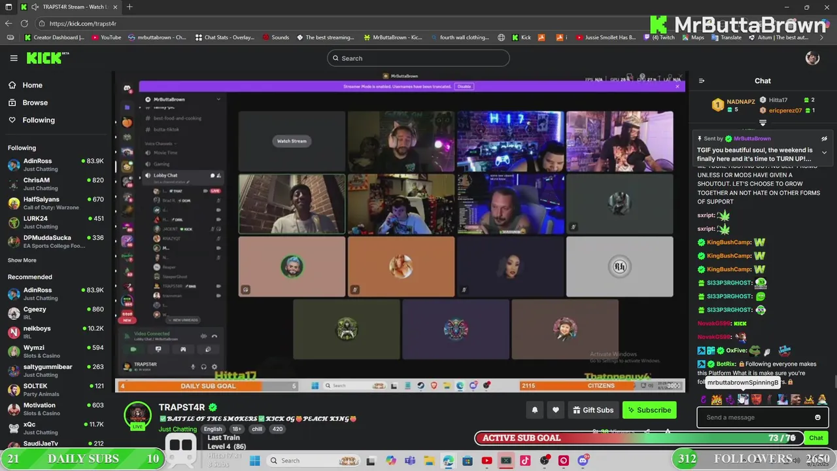Open the nelkboys recommended channel
This screenshot has width=837, height=471.
pos(56,332)
